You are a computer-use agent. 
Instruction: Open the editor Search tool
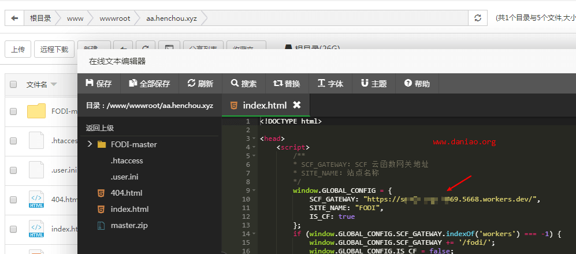pos(244,83)
